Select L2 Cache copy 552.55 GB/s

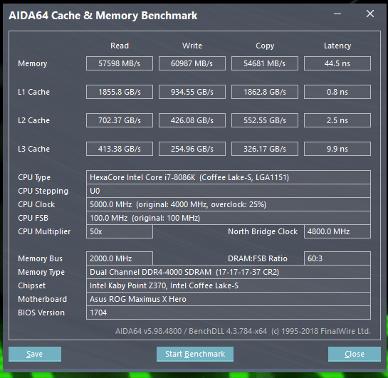265,120
